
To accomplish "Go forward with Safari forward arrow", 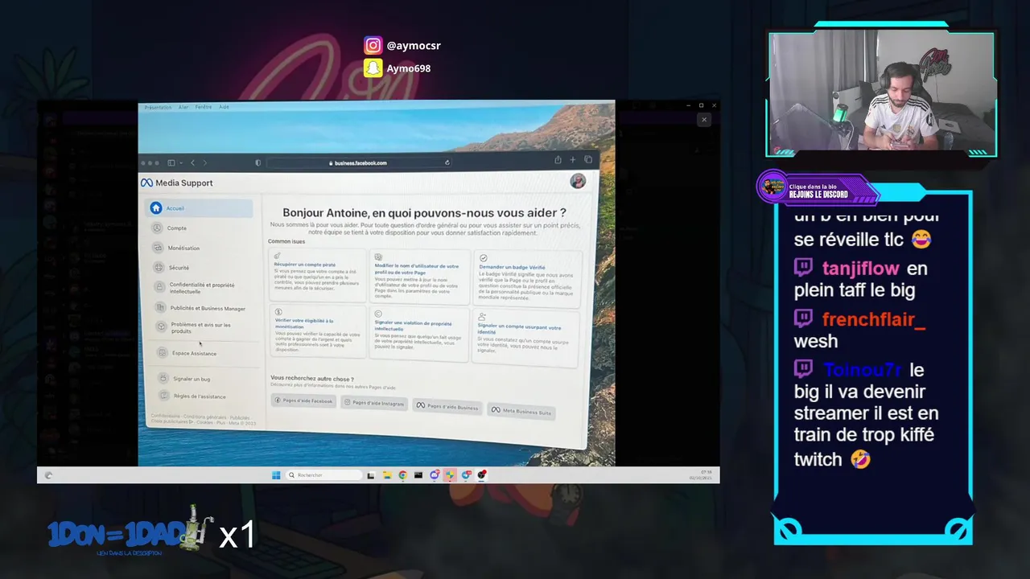I will point(204,162).
